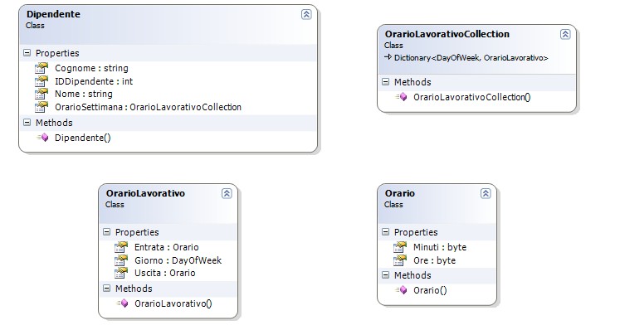Select the Orario class title header
The width and height of the screenshot is (620, 330).
pos(437,199)
